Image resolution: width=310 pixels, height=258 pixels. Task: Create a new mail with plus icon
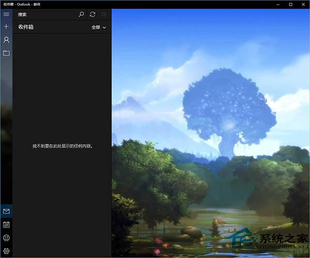[6, 26]
